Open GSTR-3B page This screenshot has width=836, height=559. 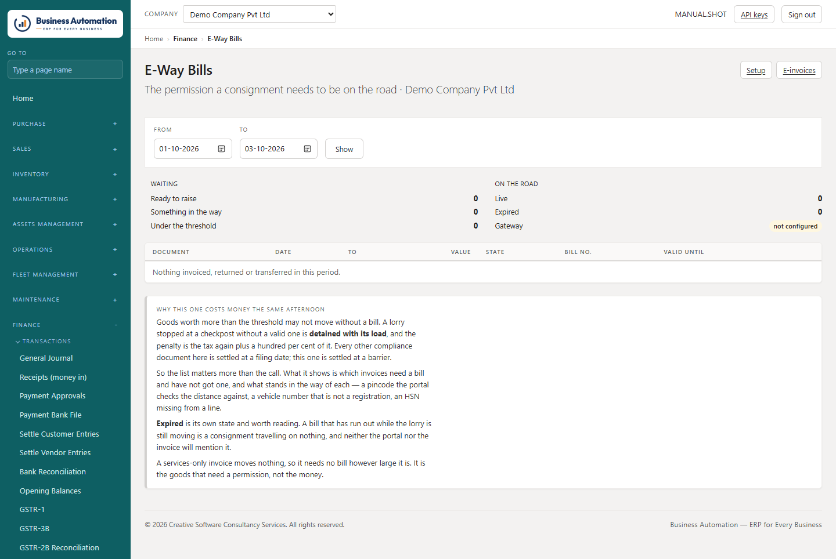click(34, 529)
